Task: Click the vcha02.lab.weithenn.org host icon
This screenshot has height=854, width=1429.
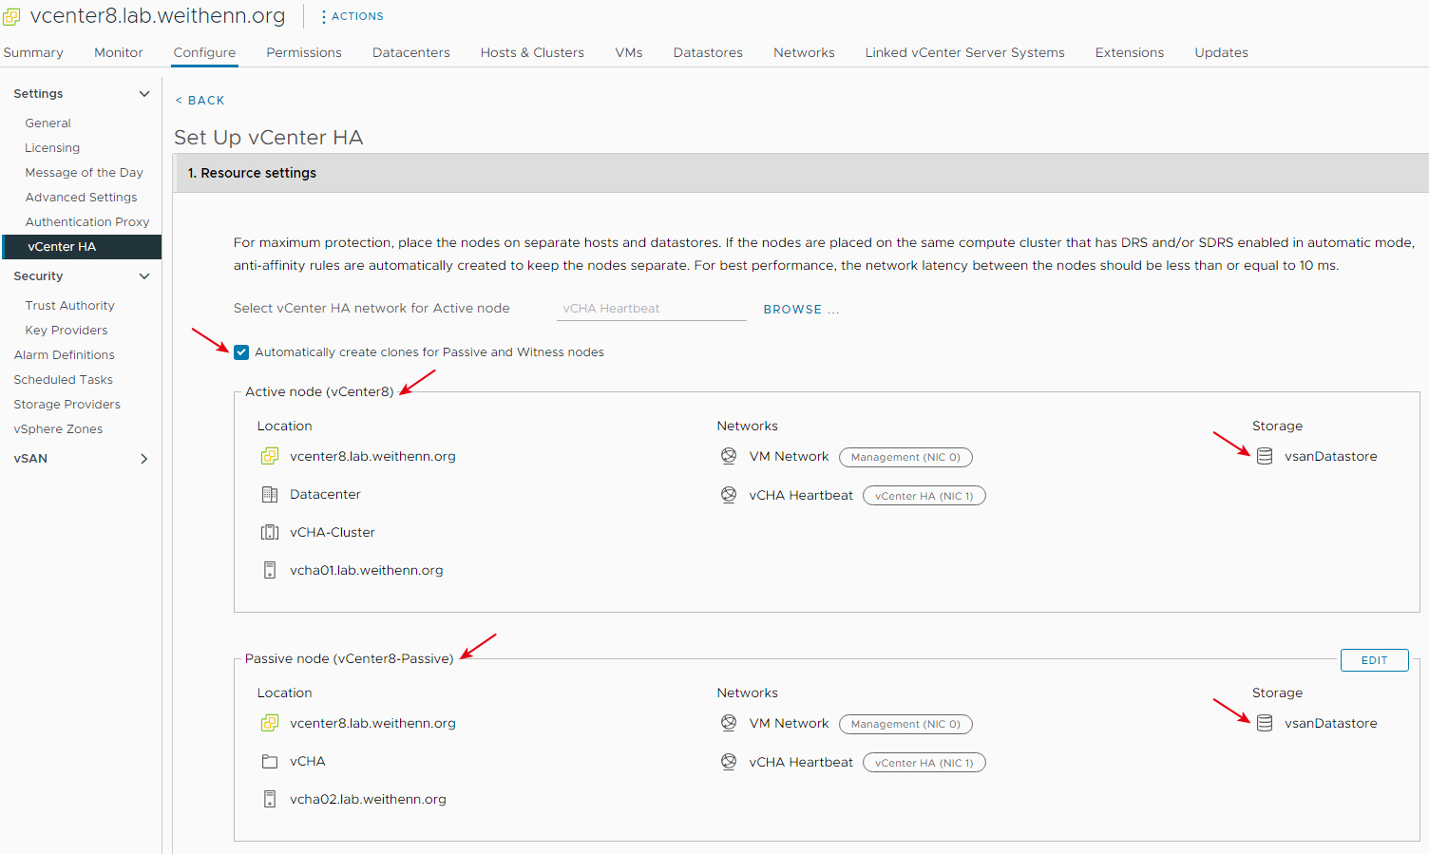Action: click(270, 799)
